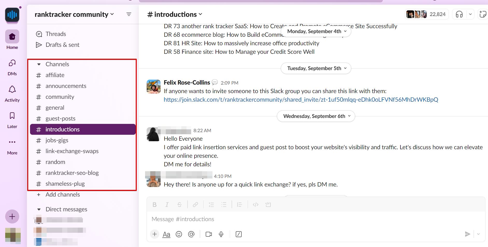Open the affiliate channel
The width and height of the screenshot is (488, 247).
point(83,75)
